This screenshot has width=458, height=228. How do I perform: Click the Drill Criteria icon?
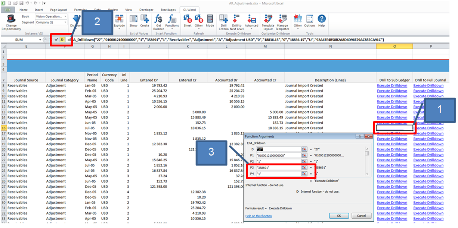(224, 19)
